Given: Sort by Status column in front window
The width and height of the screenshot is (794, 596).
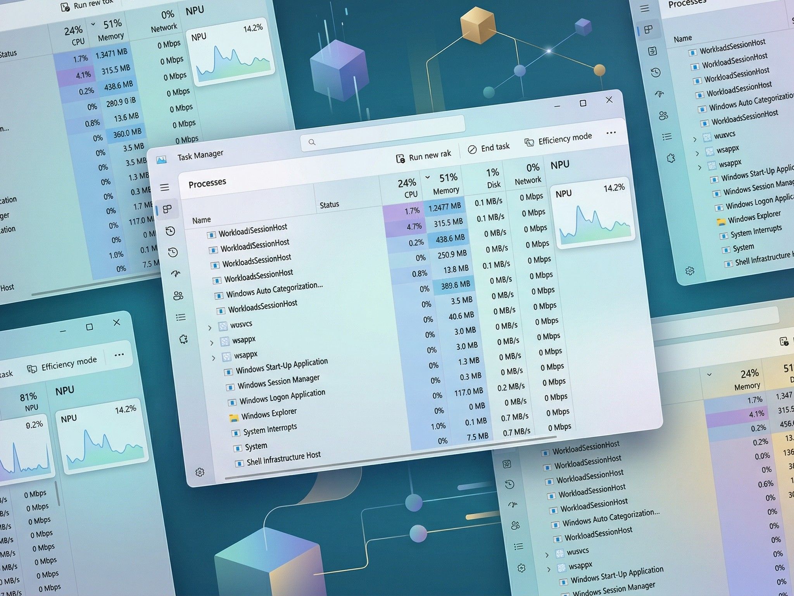Looking at the screenshot, I should [329, 204].
